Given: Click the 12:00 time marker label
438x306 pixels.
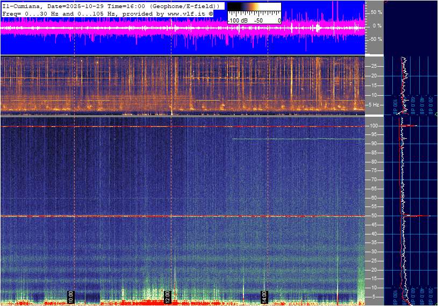Looking at the screenshot, I should [x=167, y=296].
